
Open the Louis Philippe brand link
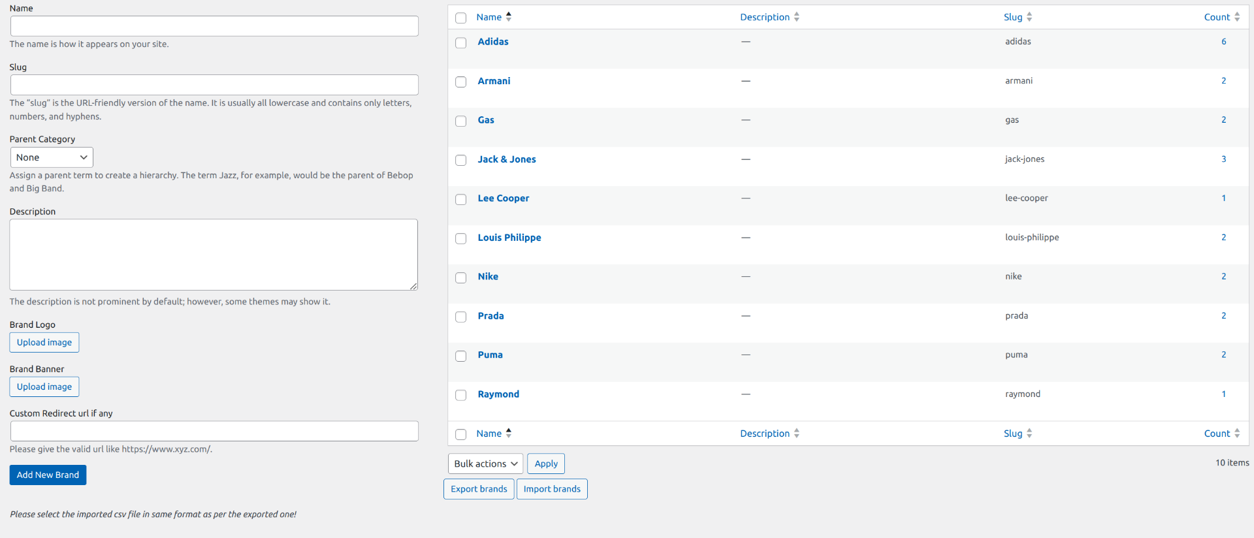[x=509, y=238]
